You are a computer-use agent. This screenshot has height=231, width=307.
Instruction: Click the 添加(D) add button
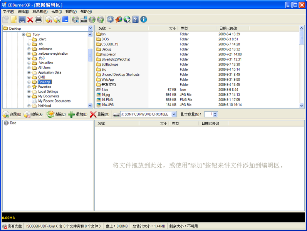click(x=78, y=114)
